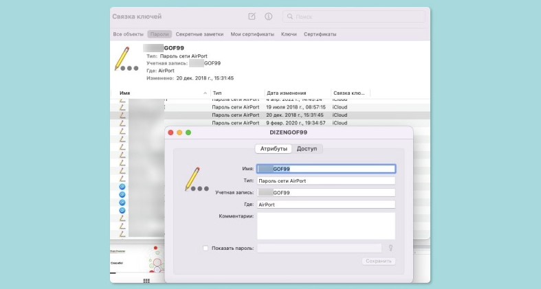Switch to Атрибуты tab in dialog
Viewport: 541px width, 289px height.
274,149
